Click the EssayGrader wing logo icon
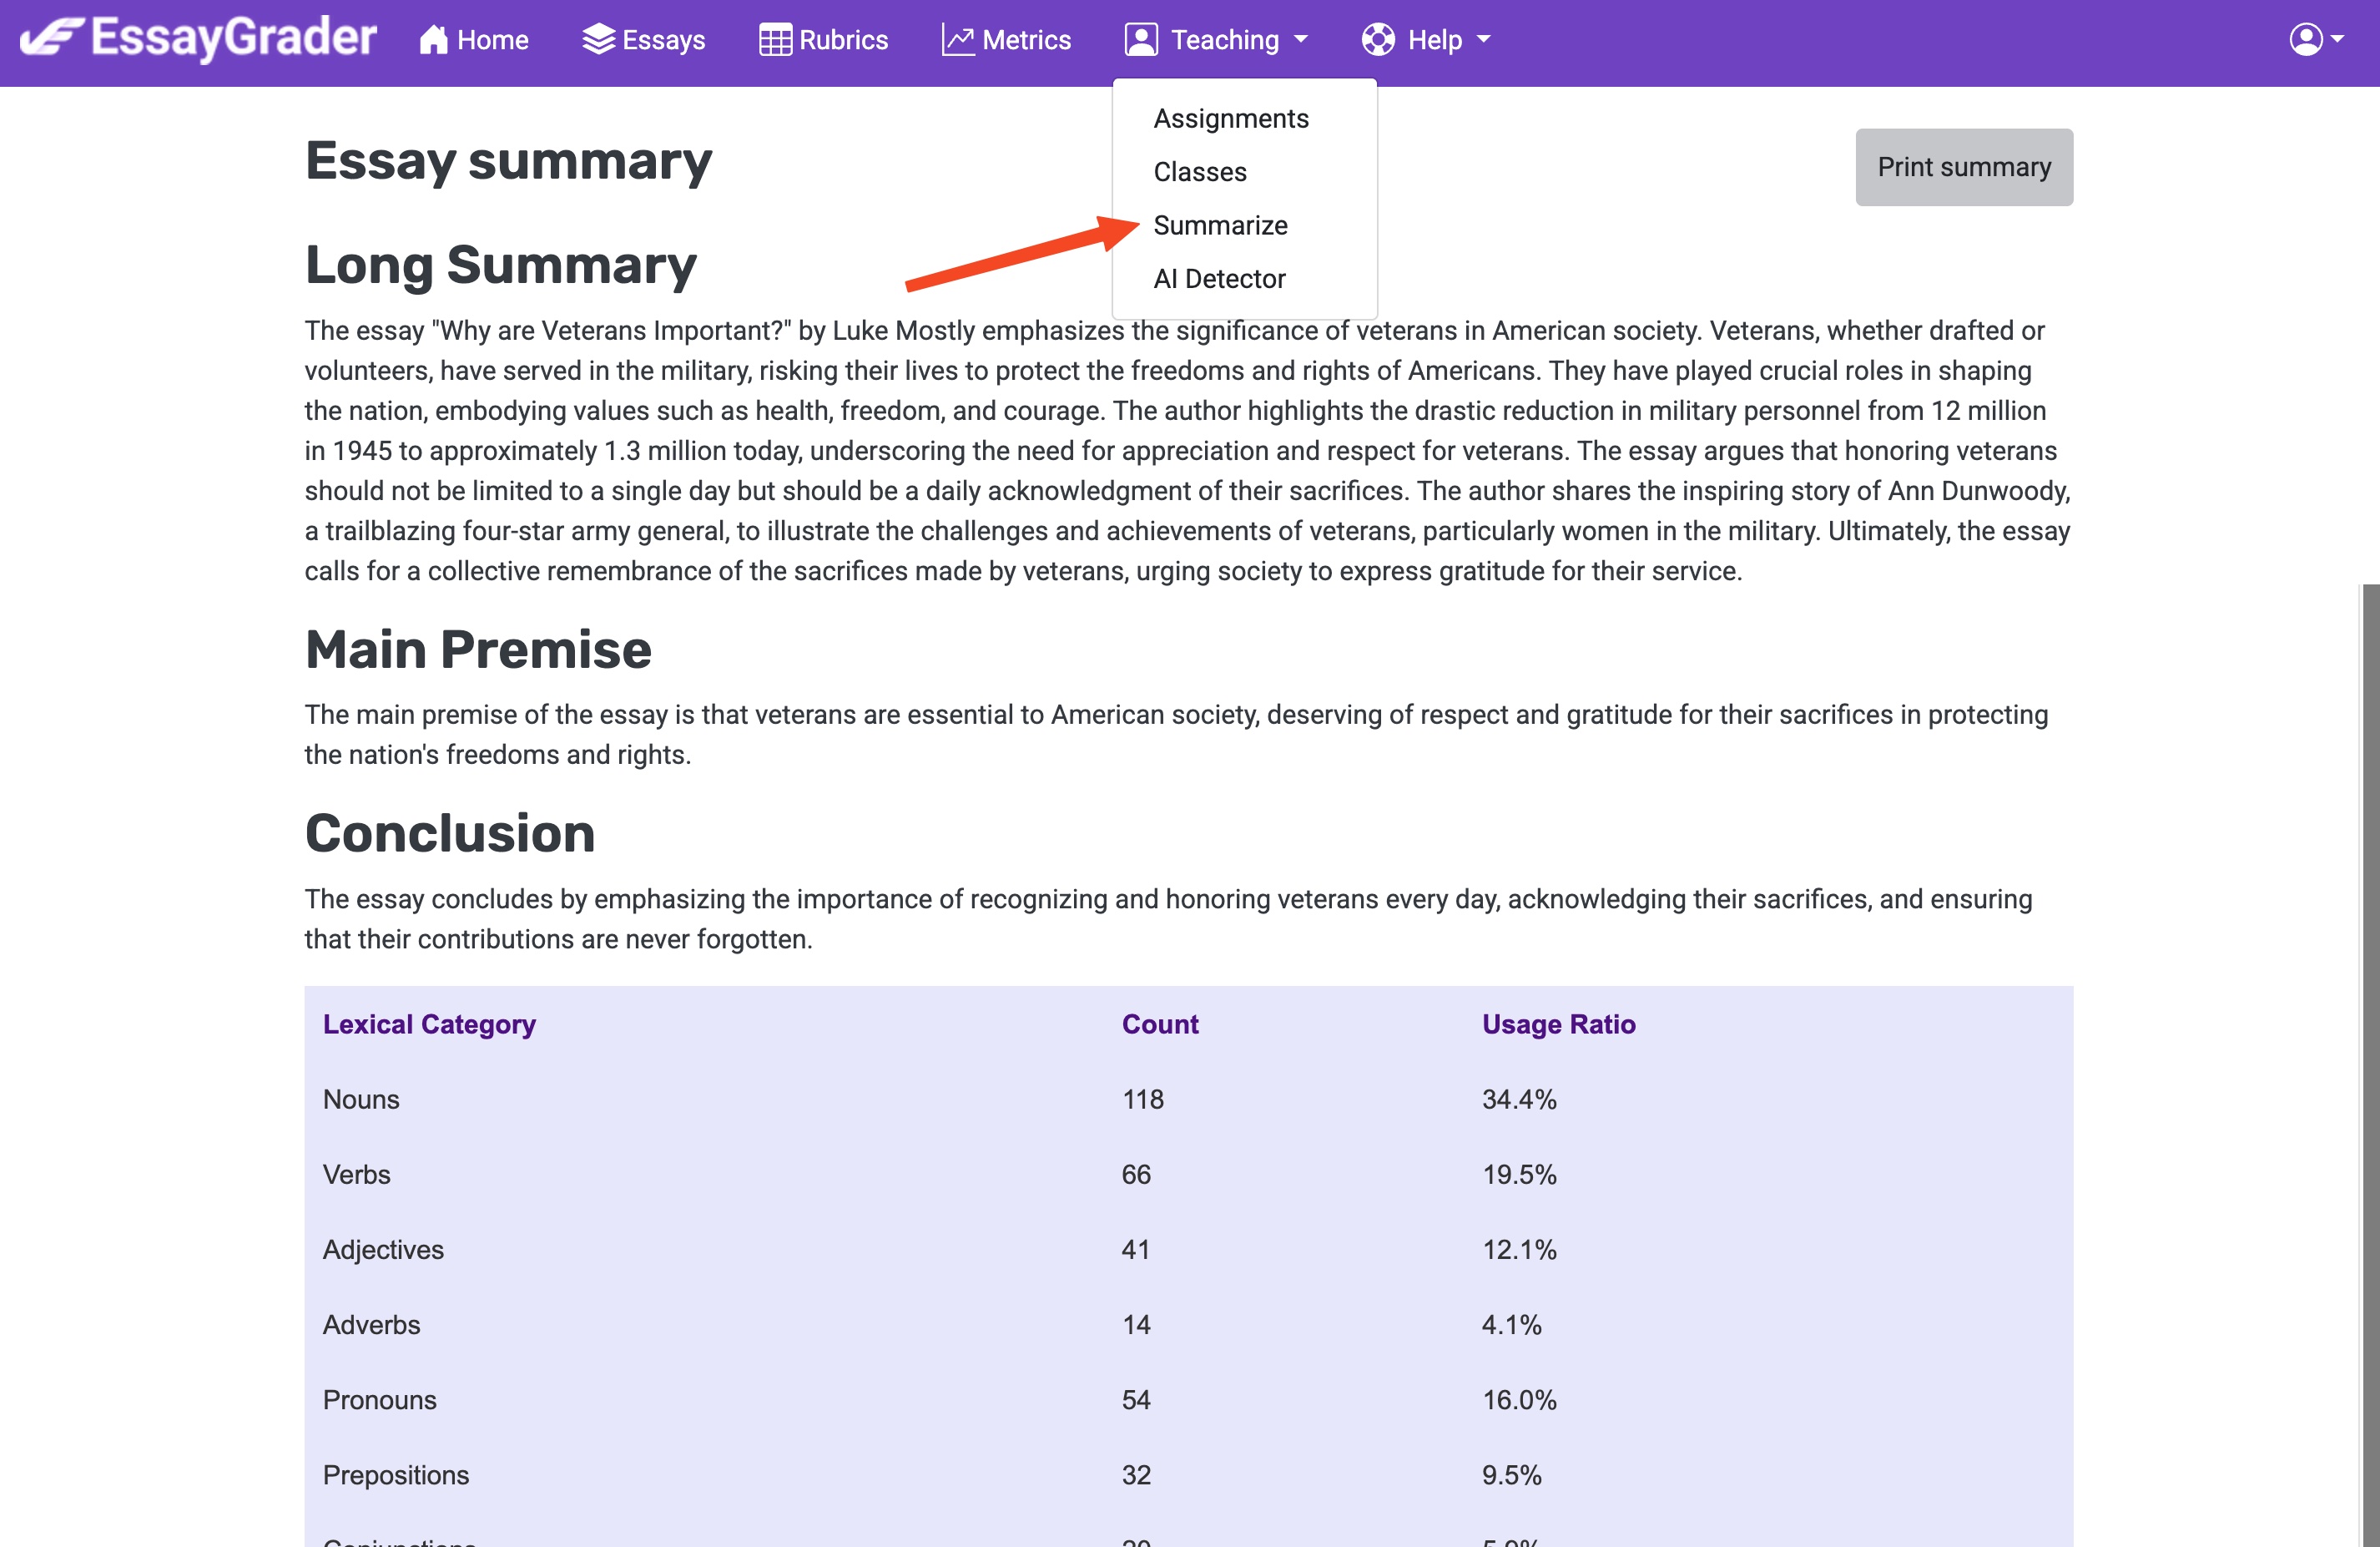This screenshot has width=2380, height=1547. coord(52,37)
